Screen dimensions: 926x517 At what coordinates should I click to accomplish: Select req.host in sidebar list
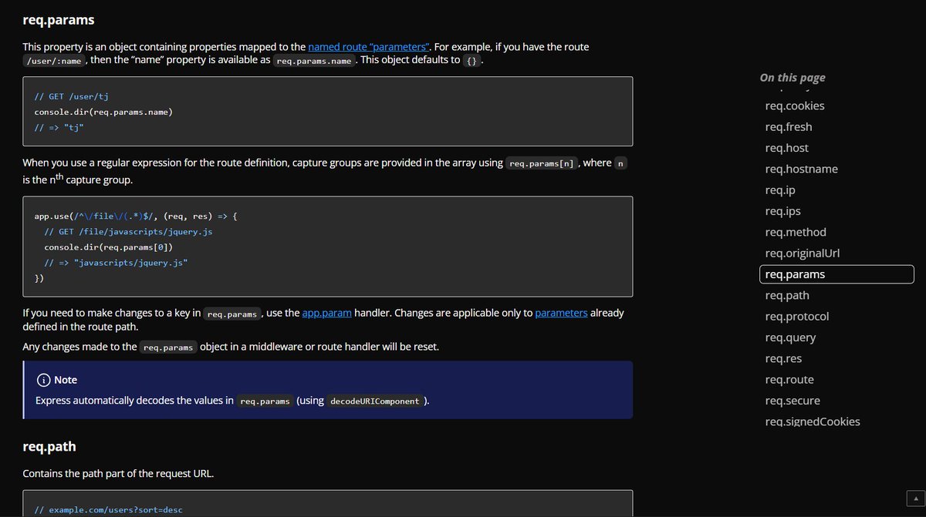click(787, 148)
